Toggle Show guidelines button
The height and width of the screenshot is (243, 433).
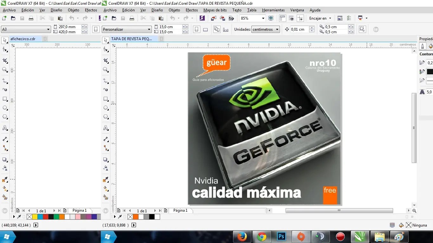tap(300, 18)
